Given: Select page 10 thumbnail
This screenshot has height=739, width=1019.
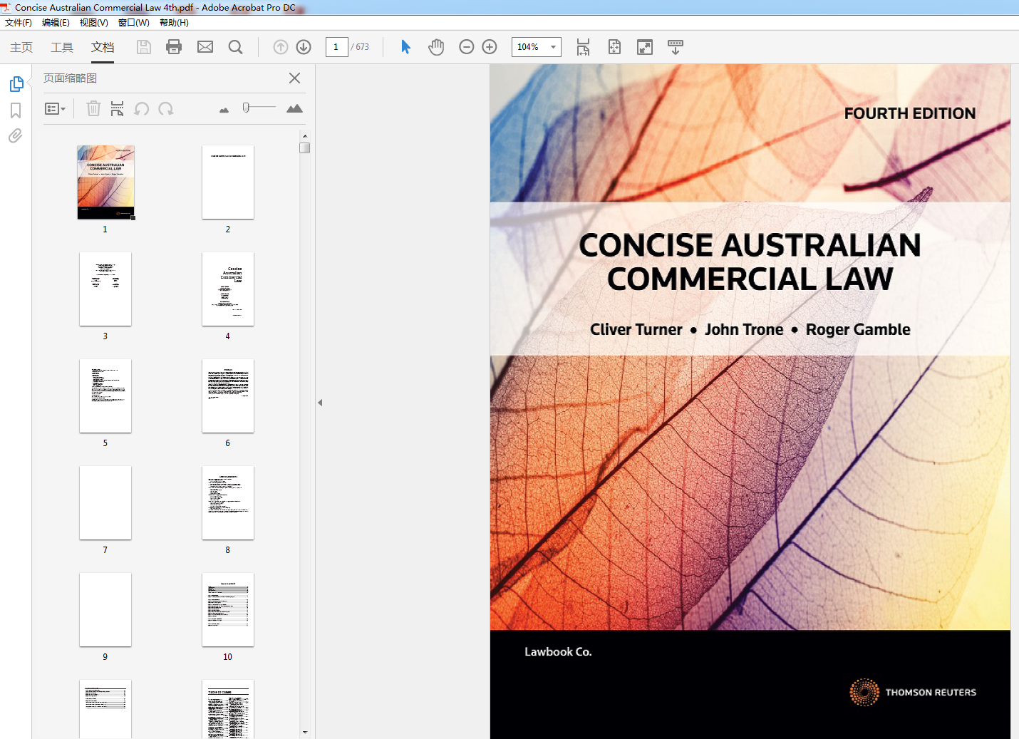Looking at the screenshot, I should pos(228,610).
